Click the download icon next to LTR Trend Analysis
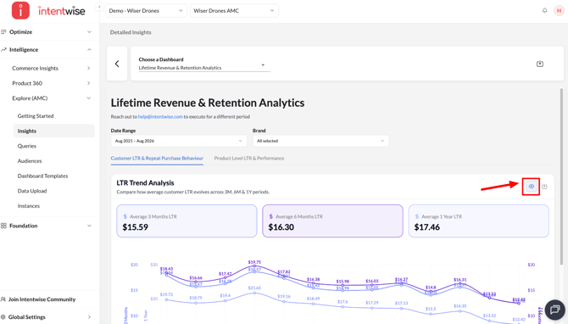The width and height of the screenshot is (568, 324). (x=544, y=187)
